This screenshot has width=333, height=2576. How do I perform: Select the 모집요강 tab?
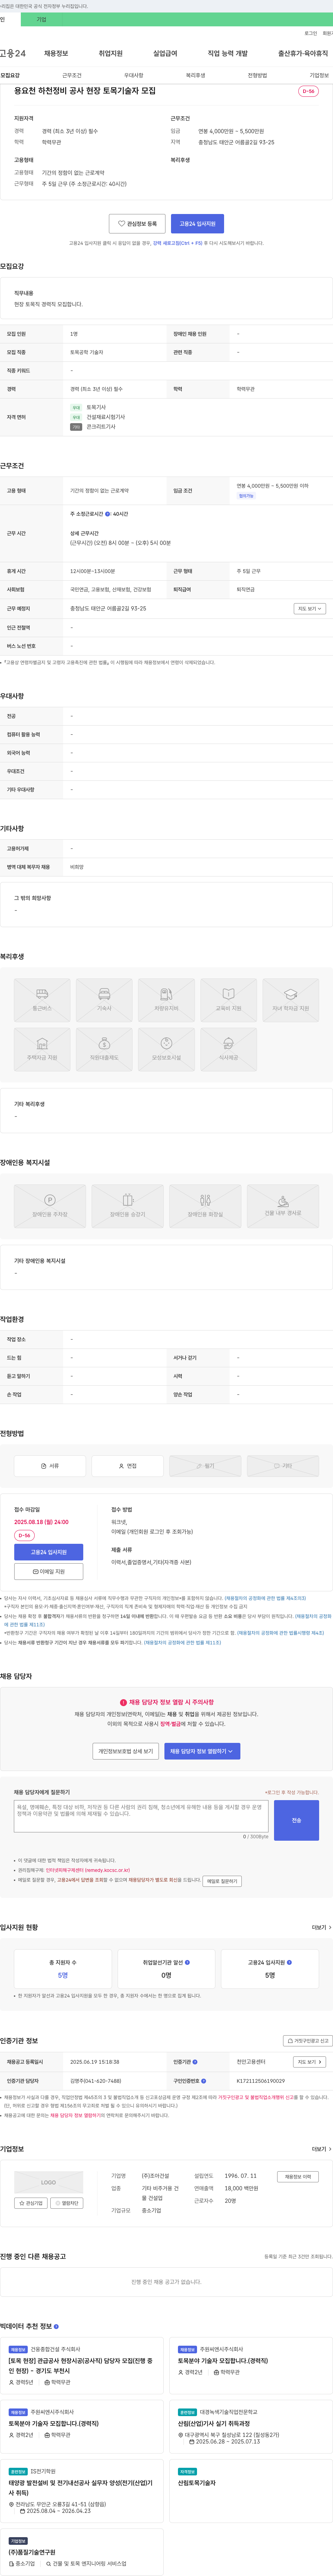click(x=10, y=75)
